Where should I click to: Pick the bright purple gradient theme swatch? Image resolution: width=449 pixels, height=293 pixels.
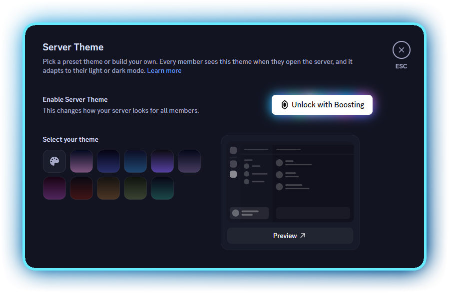(x=162, y=161)
